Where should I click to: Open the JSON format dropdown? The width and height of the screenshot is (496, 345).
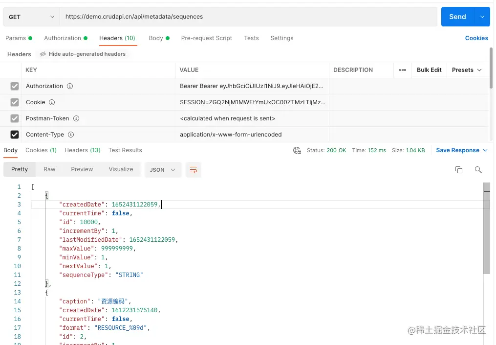(x=163, y=170)
